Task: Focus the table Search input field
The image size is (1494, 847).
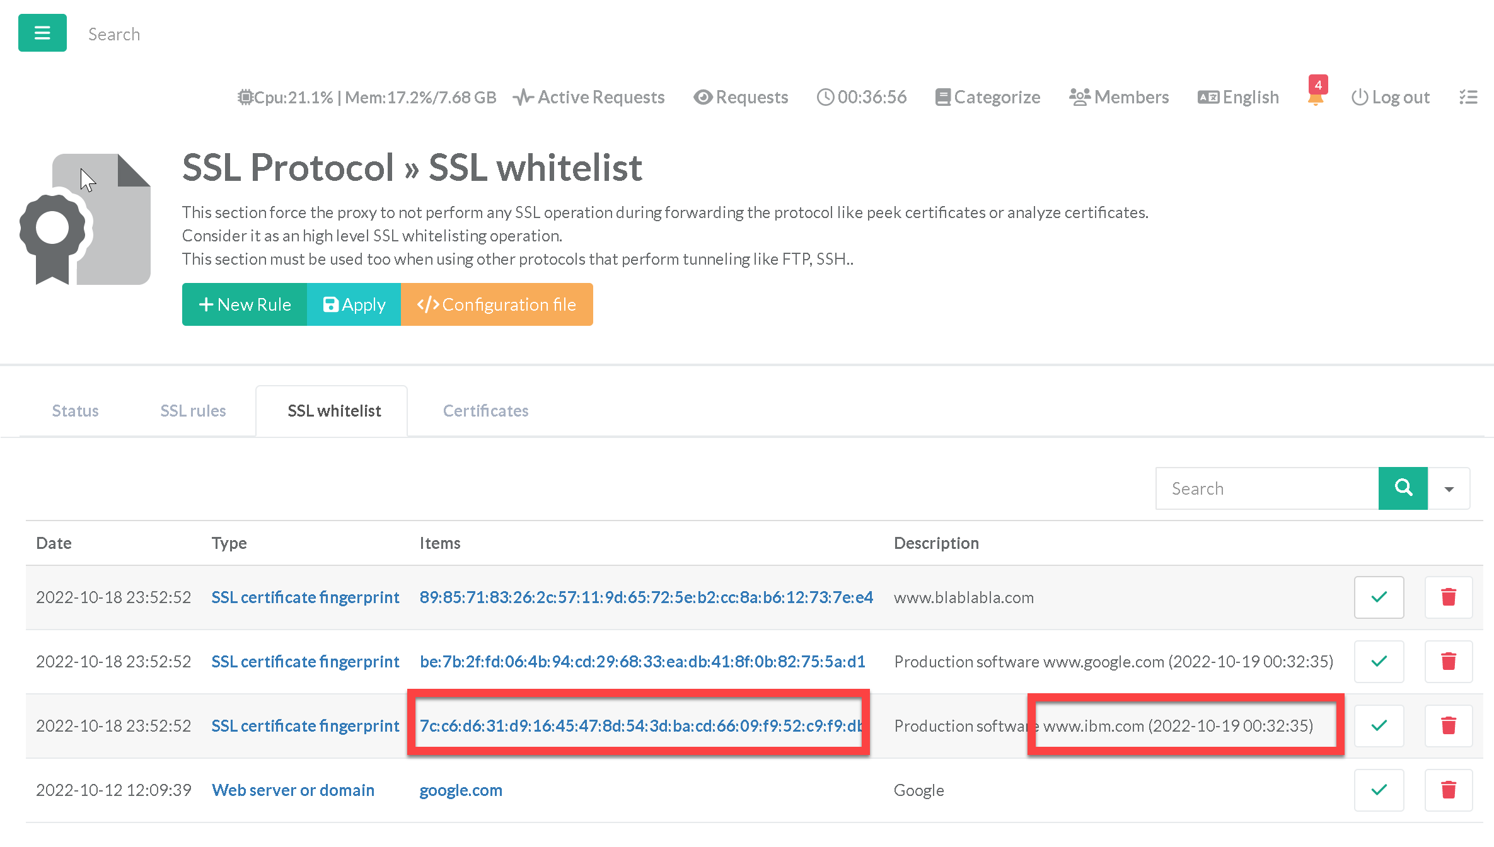Action: tap(1266, 488)
